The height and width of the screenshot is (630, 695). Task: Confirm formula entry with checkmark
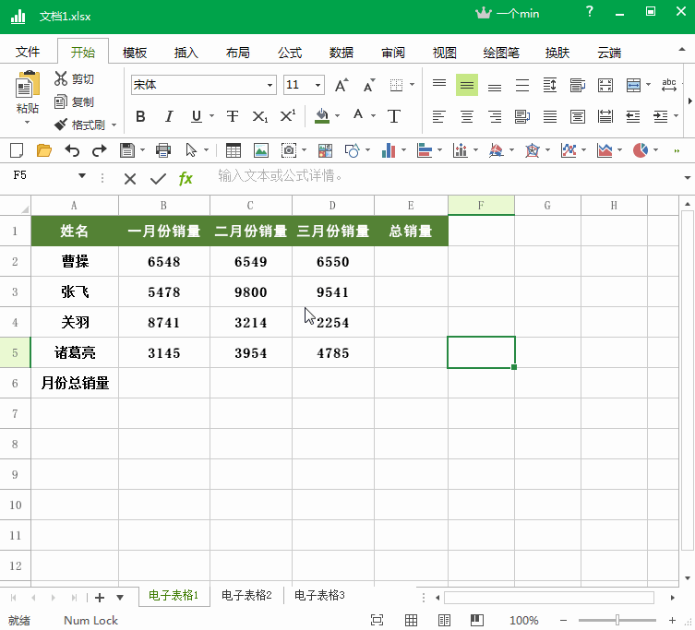point(158,179)
